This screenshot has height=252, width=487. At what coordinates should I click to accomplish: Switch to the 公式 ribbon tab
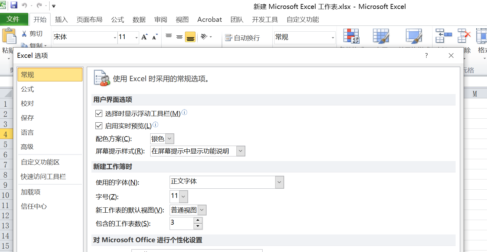(117, 20)
